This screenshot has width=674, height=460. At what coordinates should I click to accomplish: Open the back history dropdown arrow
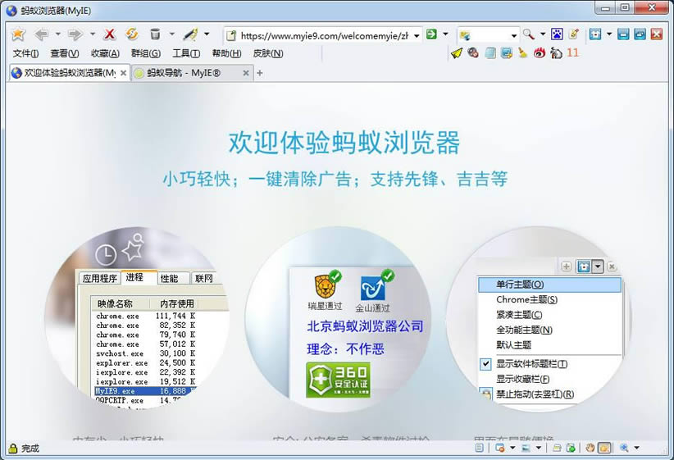coord(57,34)
